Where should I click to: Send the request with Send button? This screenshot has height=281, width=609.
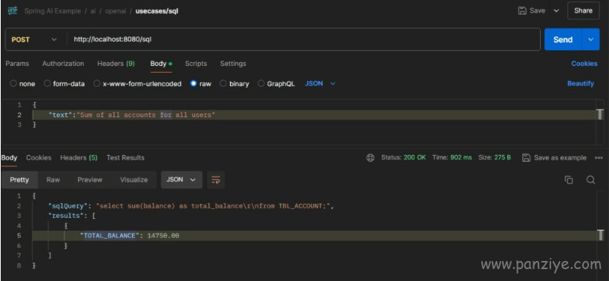(x=563, y=39)
